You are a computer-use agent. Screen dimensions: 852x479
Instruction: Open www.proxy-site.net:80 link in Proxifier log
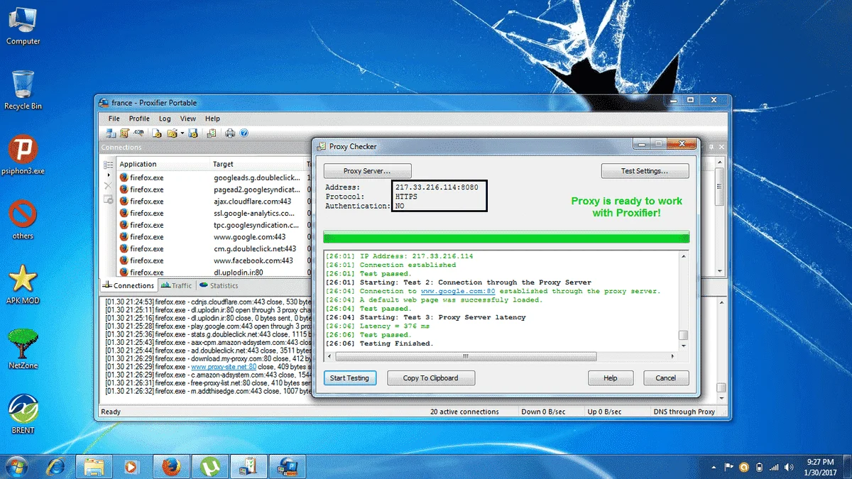224,367
